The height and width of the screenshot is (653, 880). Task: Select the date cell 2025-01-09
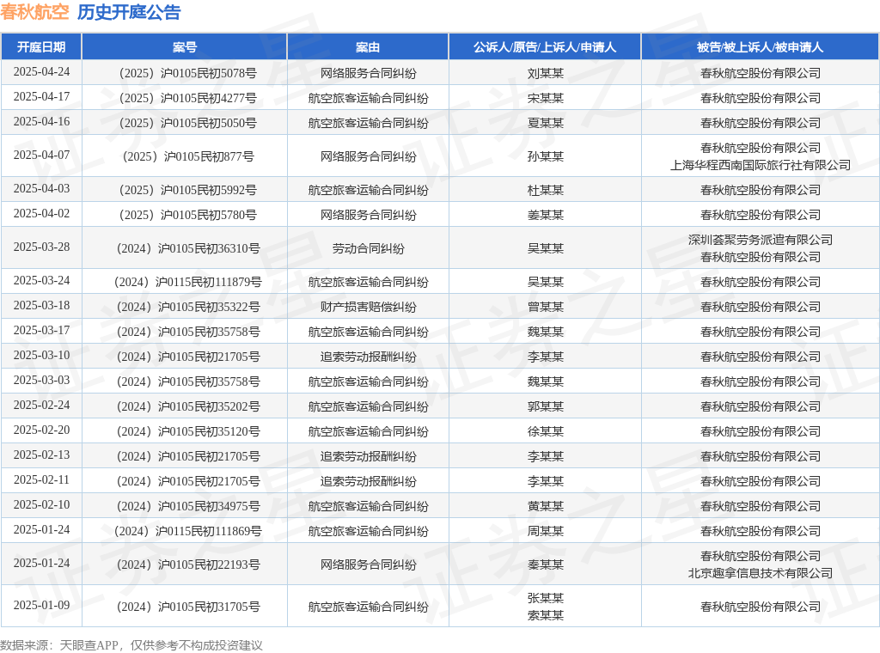pos(41,605)
